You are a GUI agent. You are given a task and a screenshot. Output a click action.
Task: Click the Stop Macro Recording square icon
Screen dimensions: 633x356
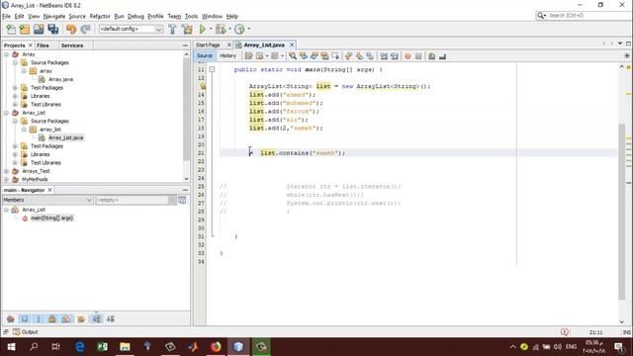pos(418,56)
